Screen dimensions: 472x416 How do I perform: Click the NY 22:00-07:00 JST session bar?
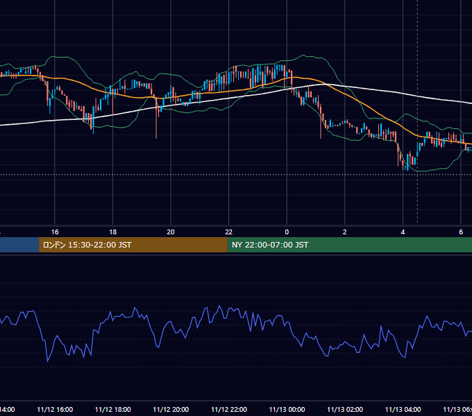[x=349, y=245]
